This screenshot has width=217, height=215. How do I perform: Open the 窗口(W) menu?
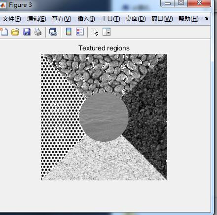coord(162,19)
